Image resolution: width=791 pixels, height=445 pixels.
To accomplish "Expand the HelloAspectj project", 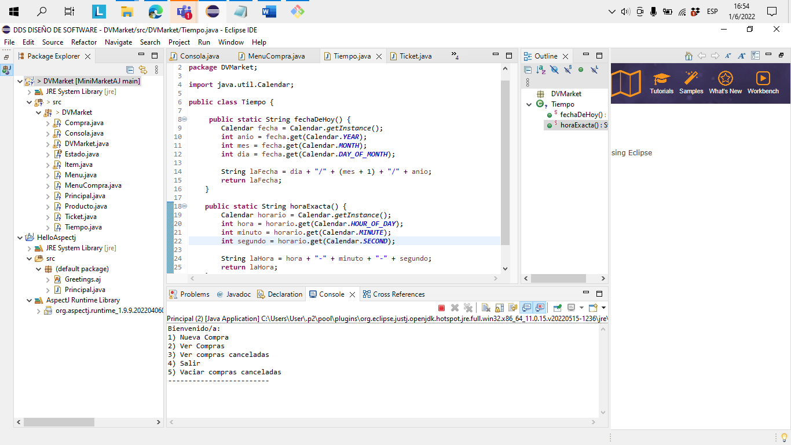I will 20,238.
